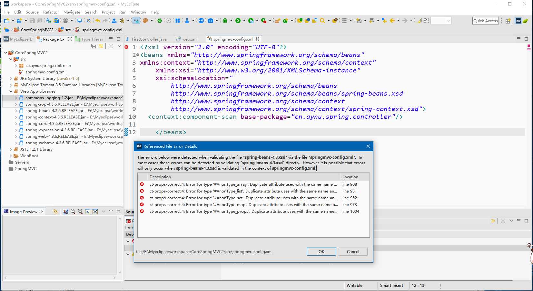533x291 pixels.
Task: Click the deploy upload arrow icon
Action: pos(114,21)
